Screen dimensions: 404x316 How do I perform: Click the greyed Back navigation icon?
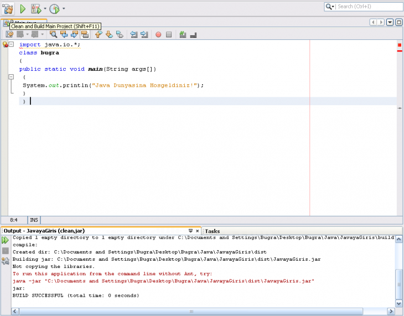point(20,34)
